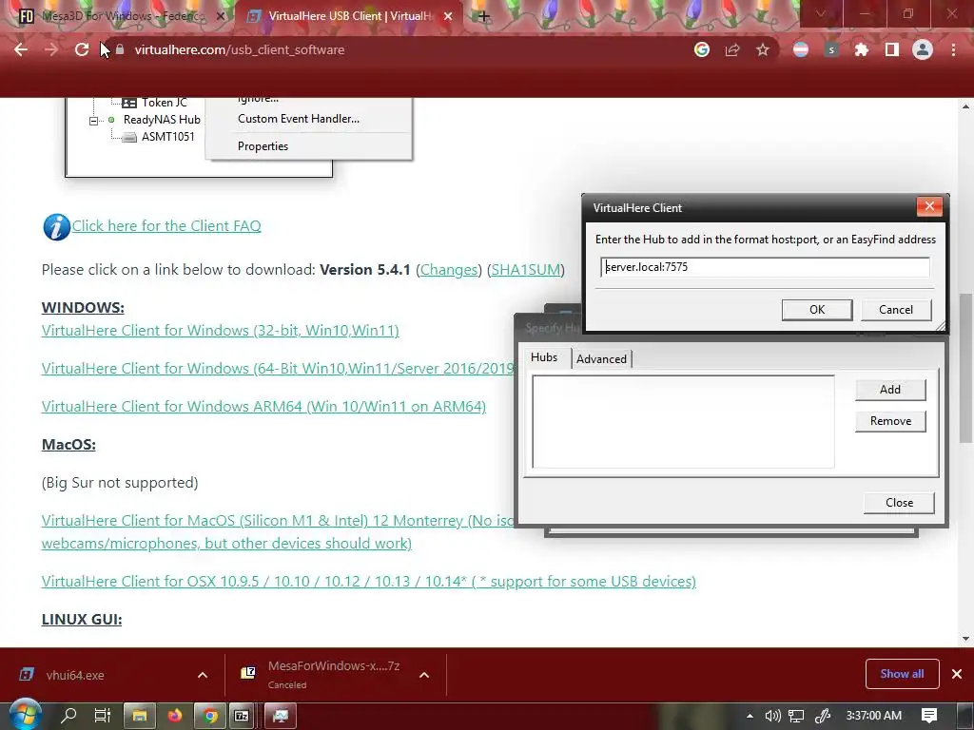Click the info icon beside Client FAQ
Viewport: 974px width, 730px height.
click(x=56, y=226)
